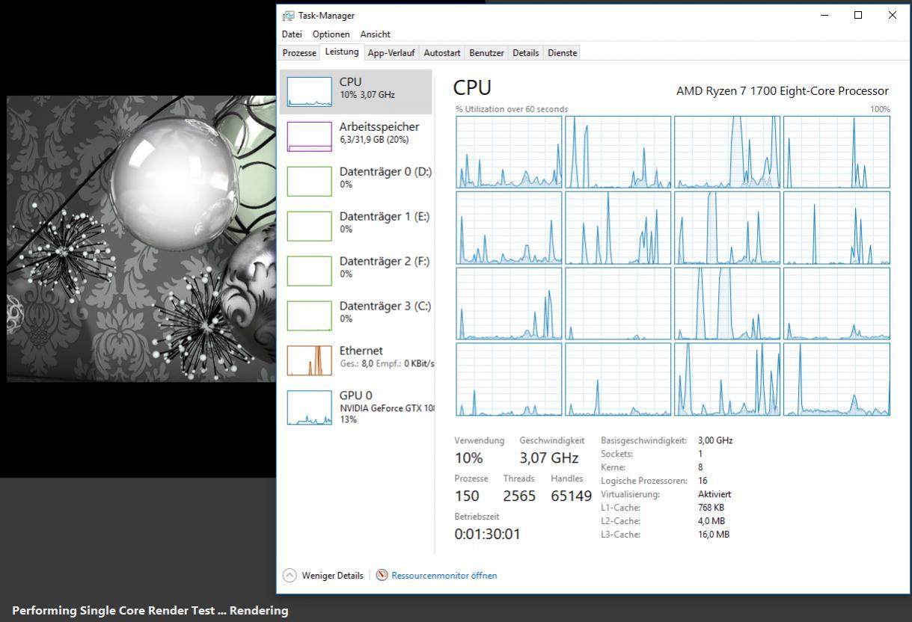
Task: Click the Ressourcenmonitor öffnen link
Action: coord(444,576)
